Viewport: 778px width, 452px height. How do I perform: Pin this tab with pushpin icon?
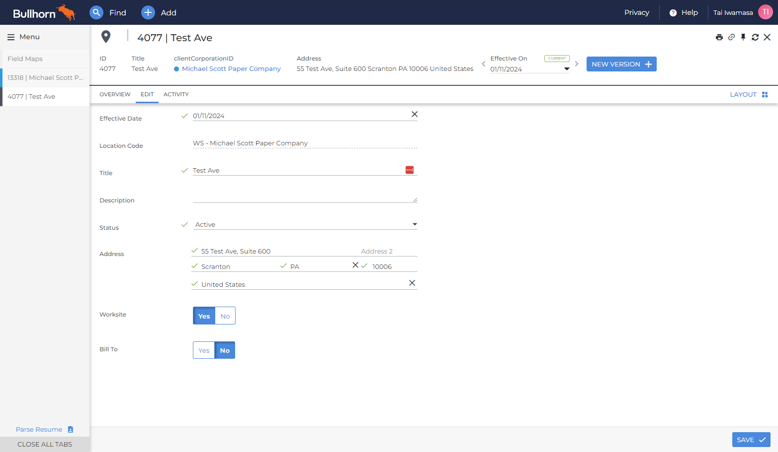click(x=743, y=37)
